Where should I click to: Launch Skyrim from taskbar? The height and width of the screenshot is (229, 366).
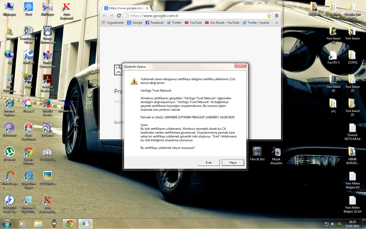tap(54, 224)
